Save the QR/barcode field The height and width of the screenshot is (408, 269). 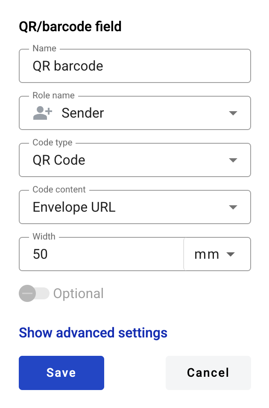click(61, 373)
